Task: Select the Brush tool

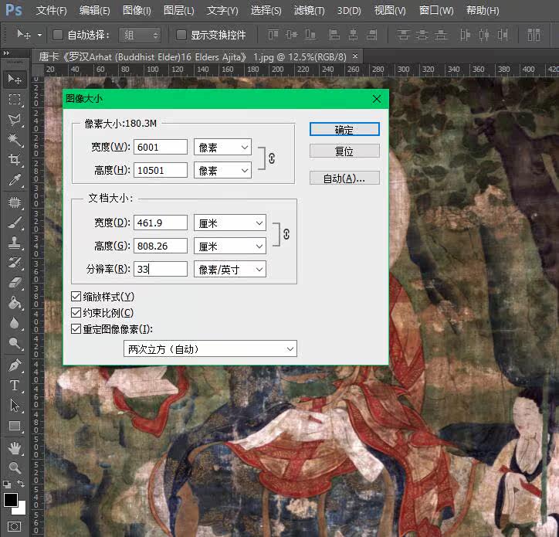Action: (14, 223)
